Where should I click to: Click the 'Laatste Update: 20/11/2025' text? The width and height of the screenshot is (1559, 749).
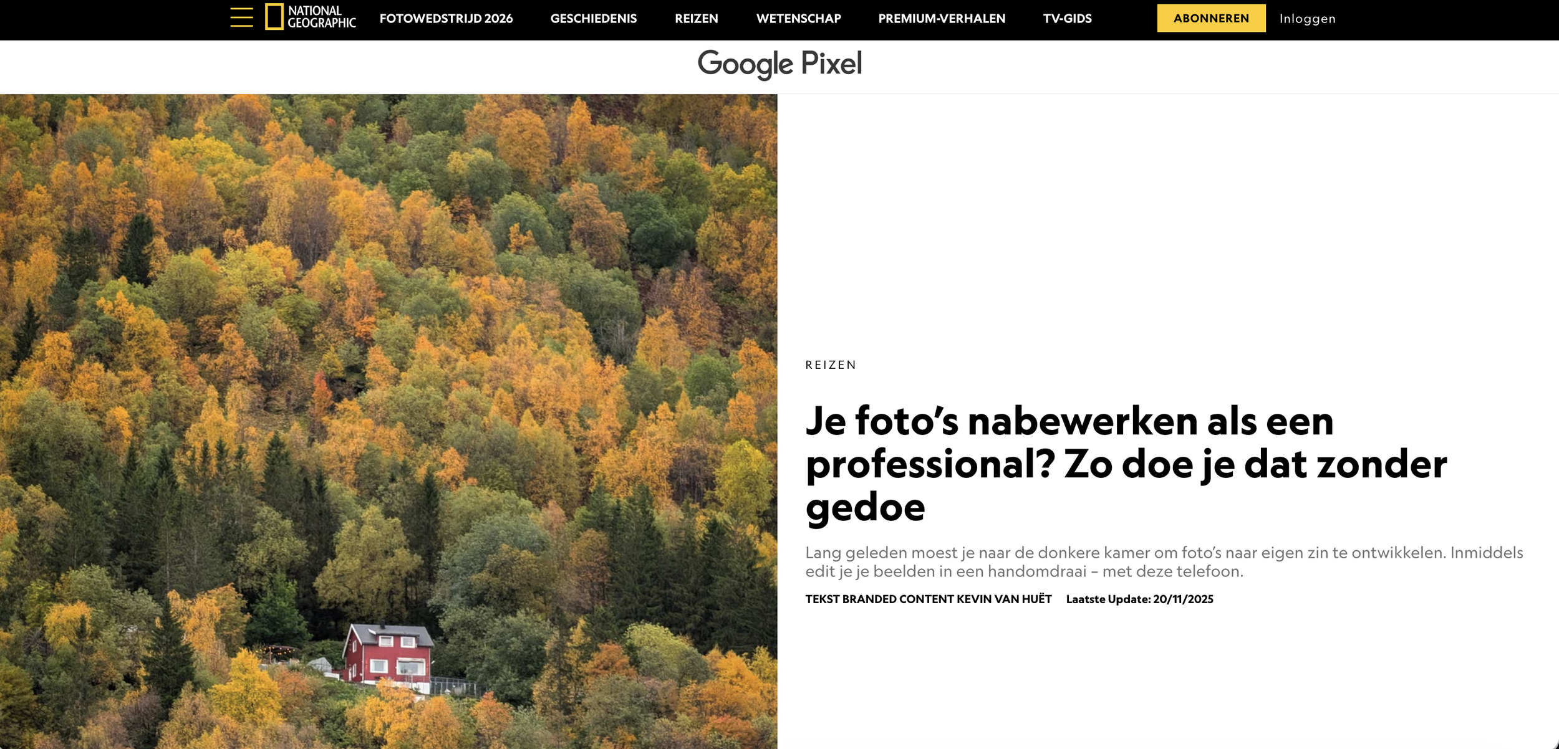coord(1139,599)
